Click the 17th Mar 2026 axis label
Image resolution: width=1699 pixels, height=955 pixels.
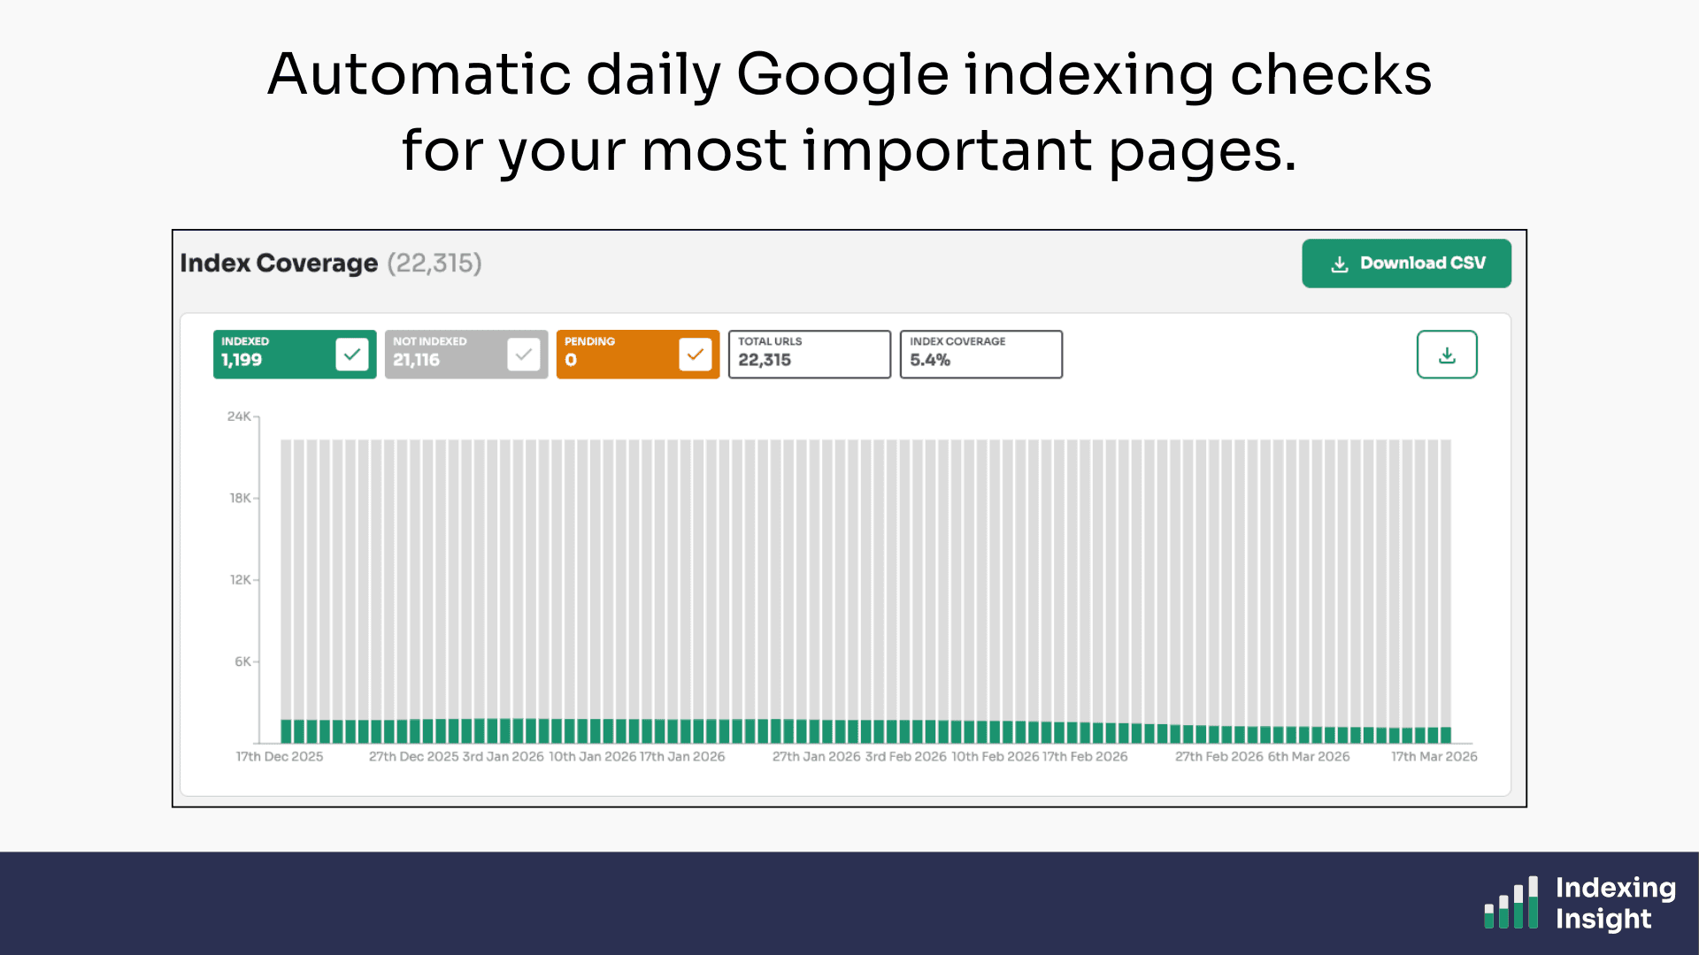click(1434, 757)
